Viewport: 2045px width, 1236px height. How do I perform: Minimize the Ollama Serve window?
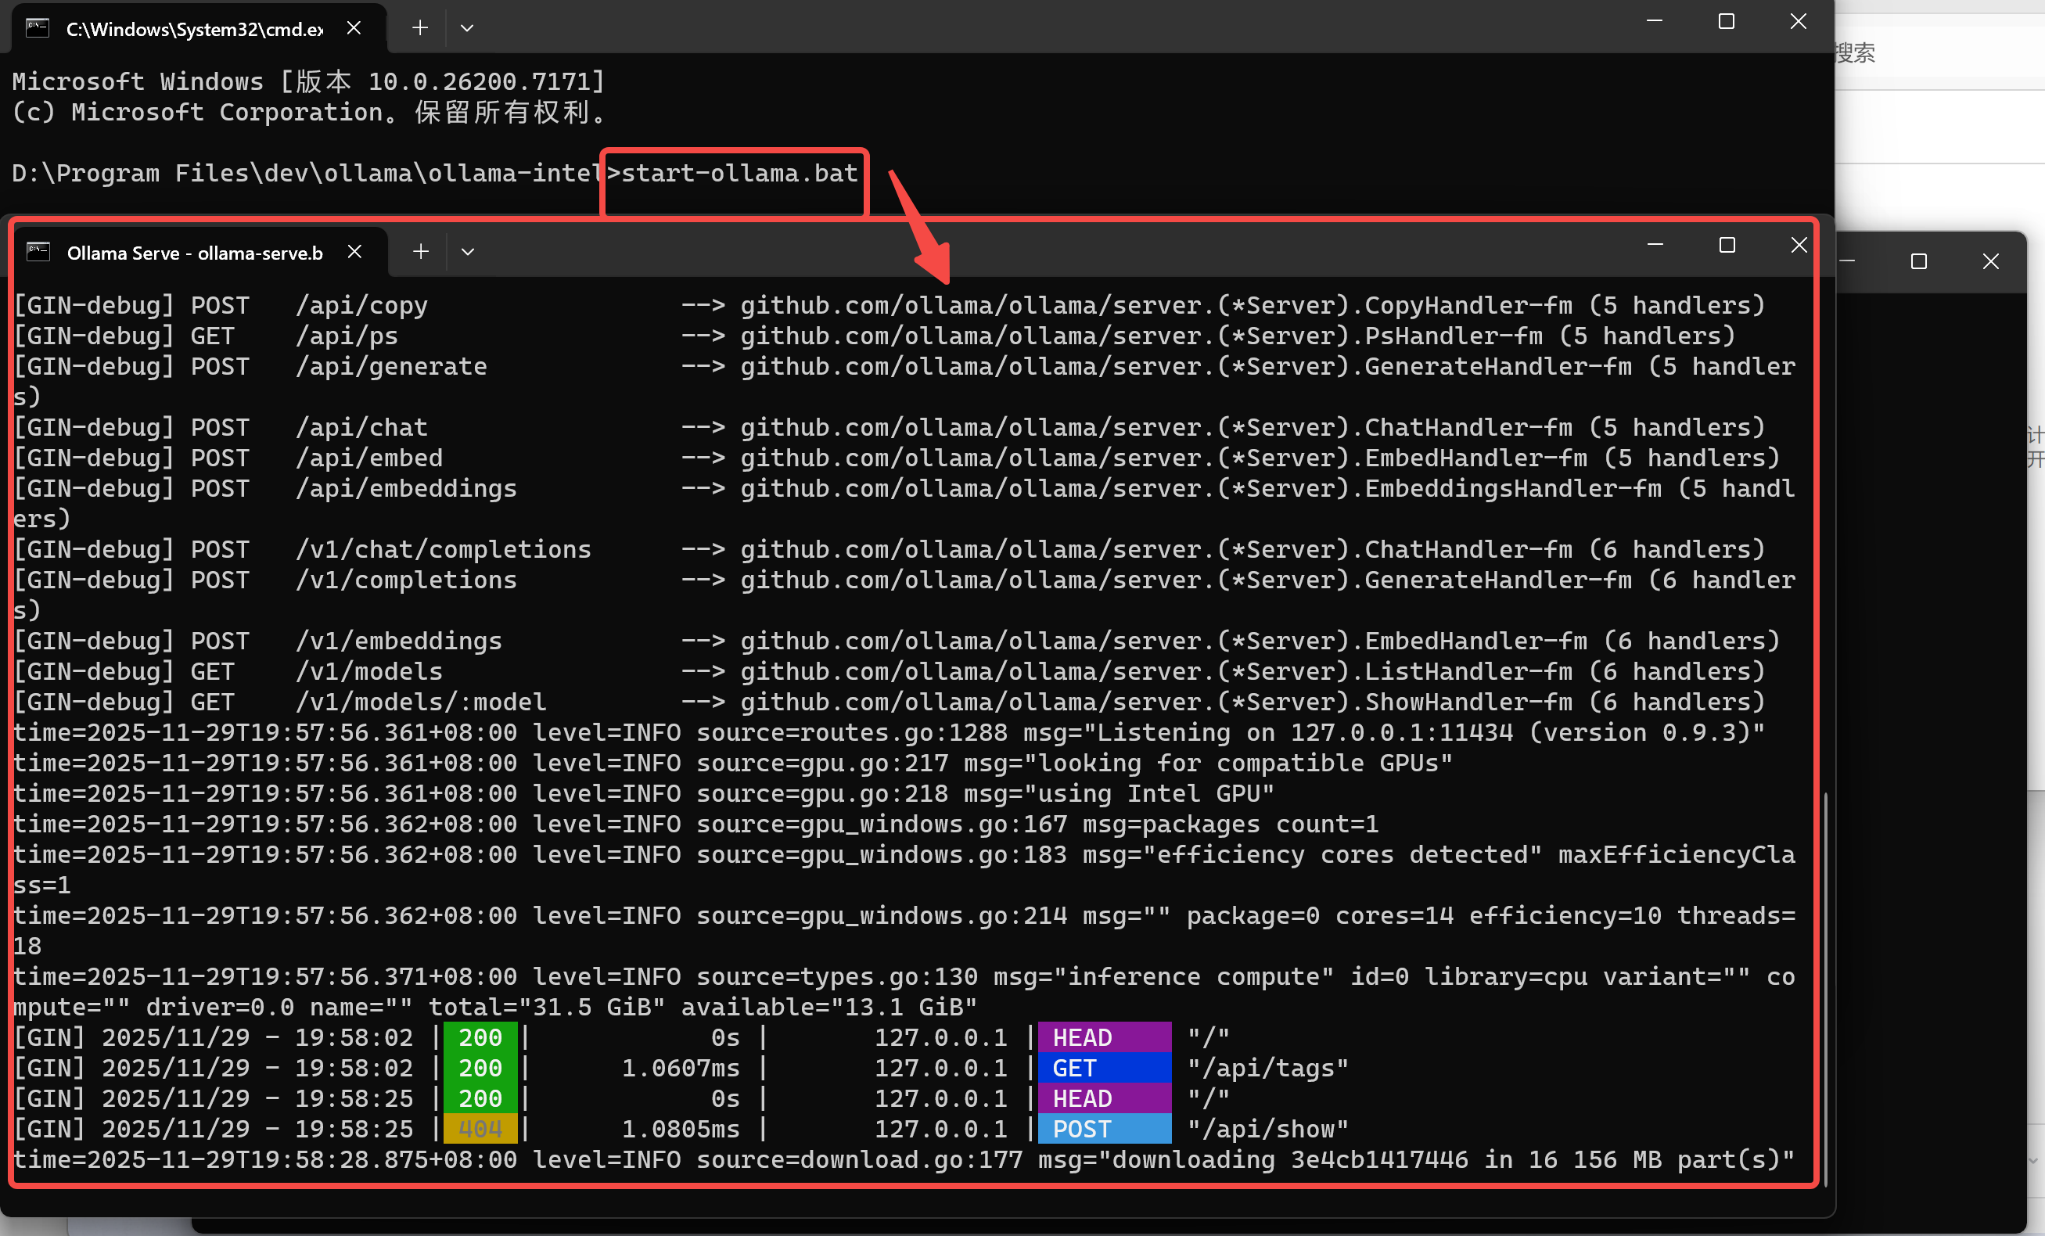[1655, 245]
